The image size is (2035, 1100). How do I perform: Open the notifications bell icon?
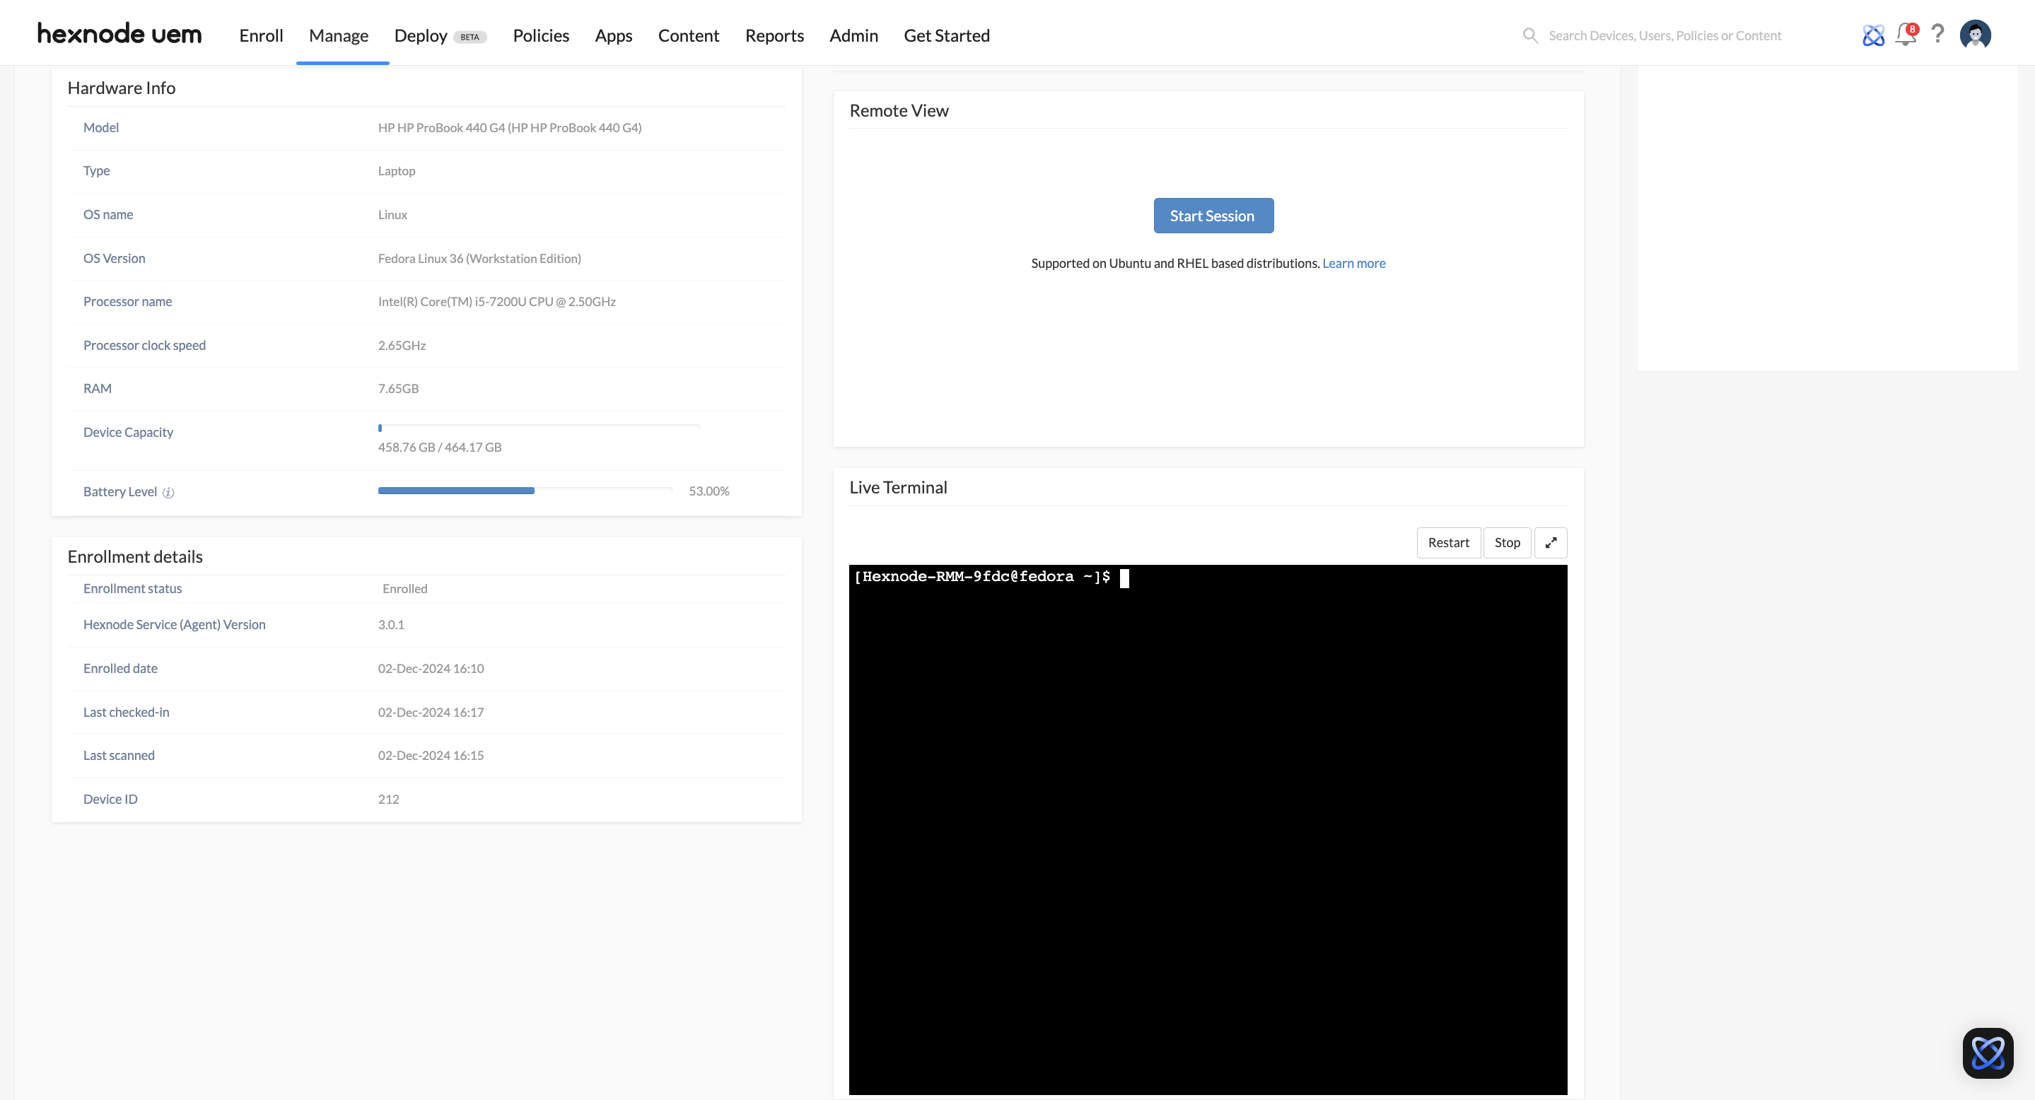pos(1906,34)
